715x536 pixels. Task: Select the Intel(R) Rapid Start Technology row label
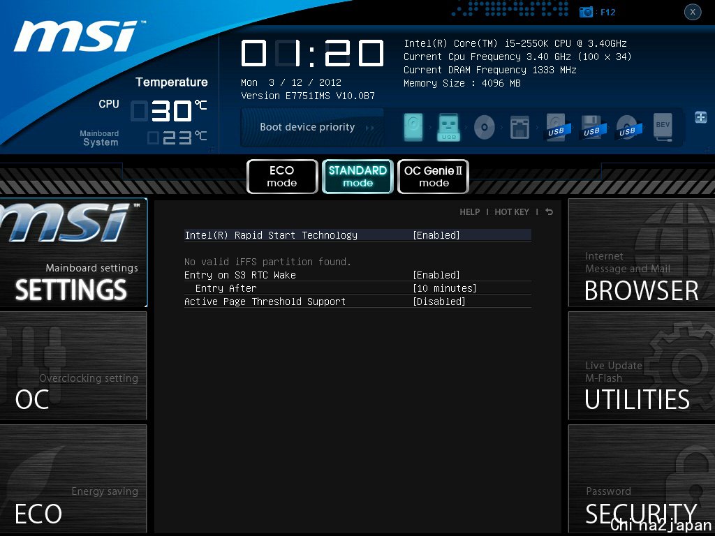pyautogui.click(x=271, y=235)
